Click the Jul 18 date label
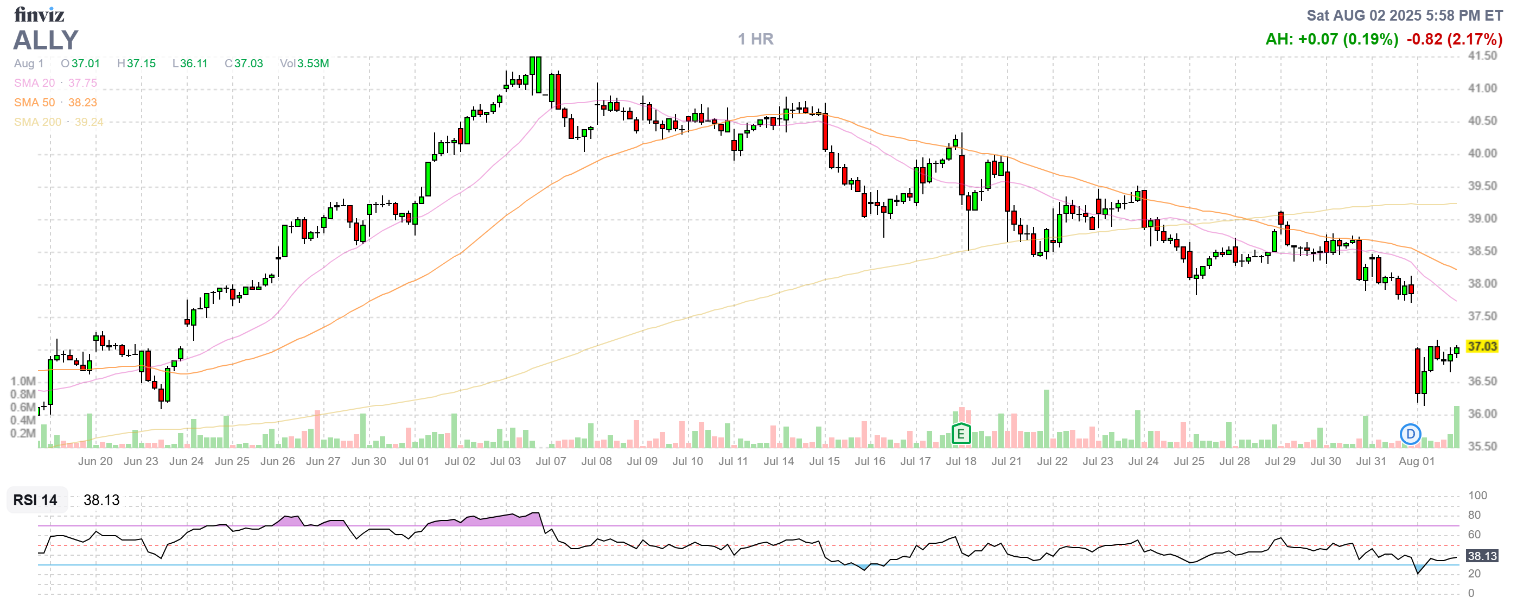The height and width of the screenshot is (610, 1517). tap(960, 461)
